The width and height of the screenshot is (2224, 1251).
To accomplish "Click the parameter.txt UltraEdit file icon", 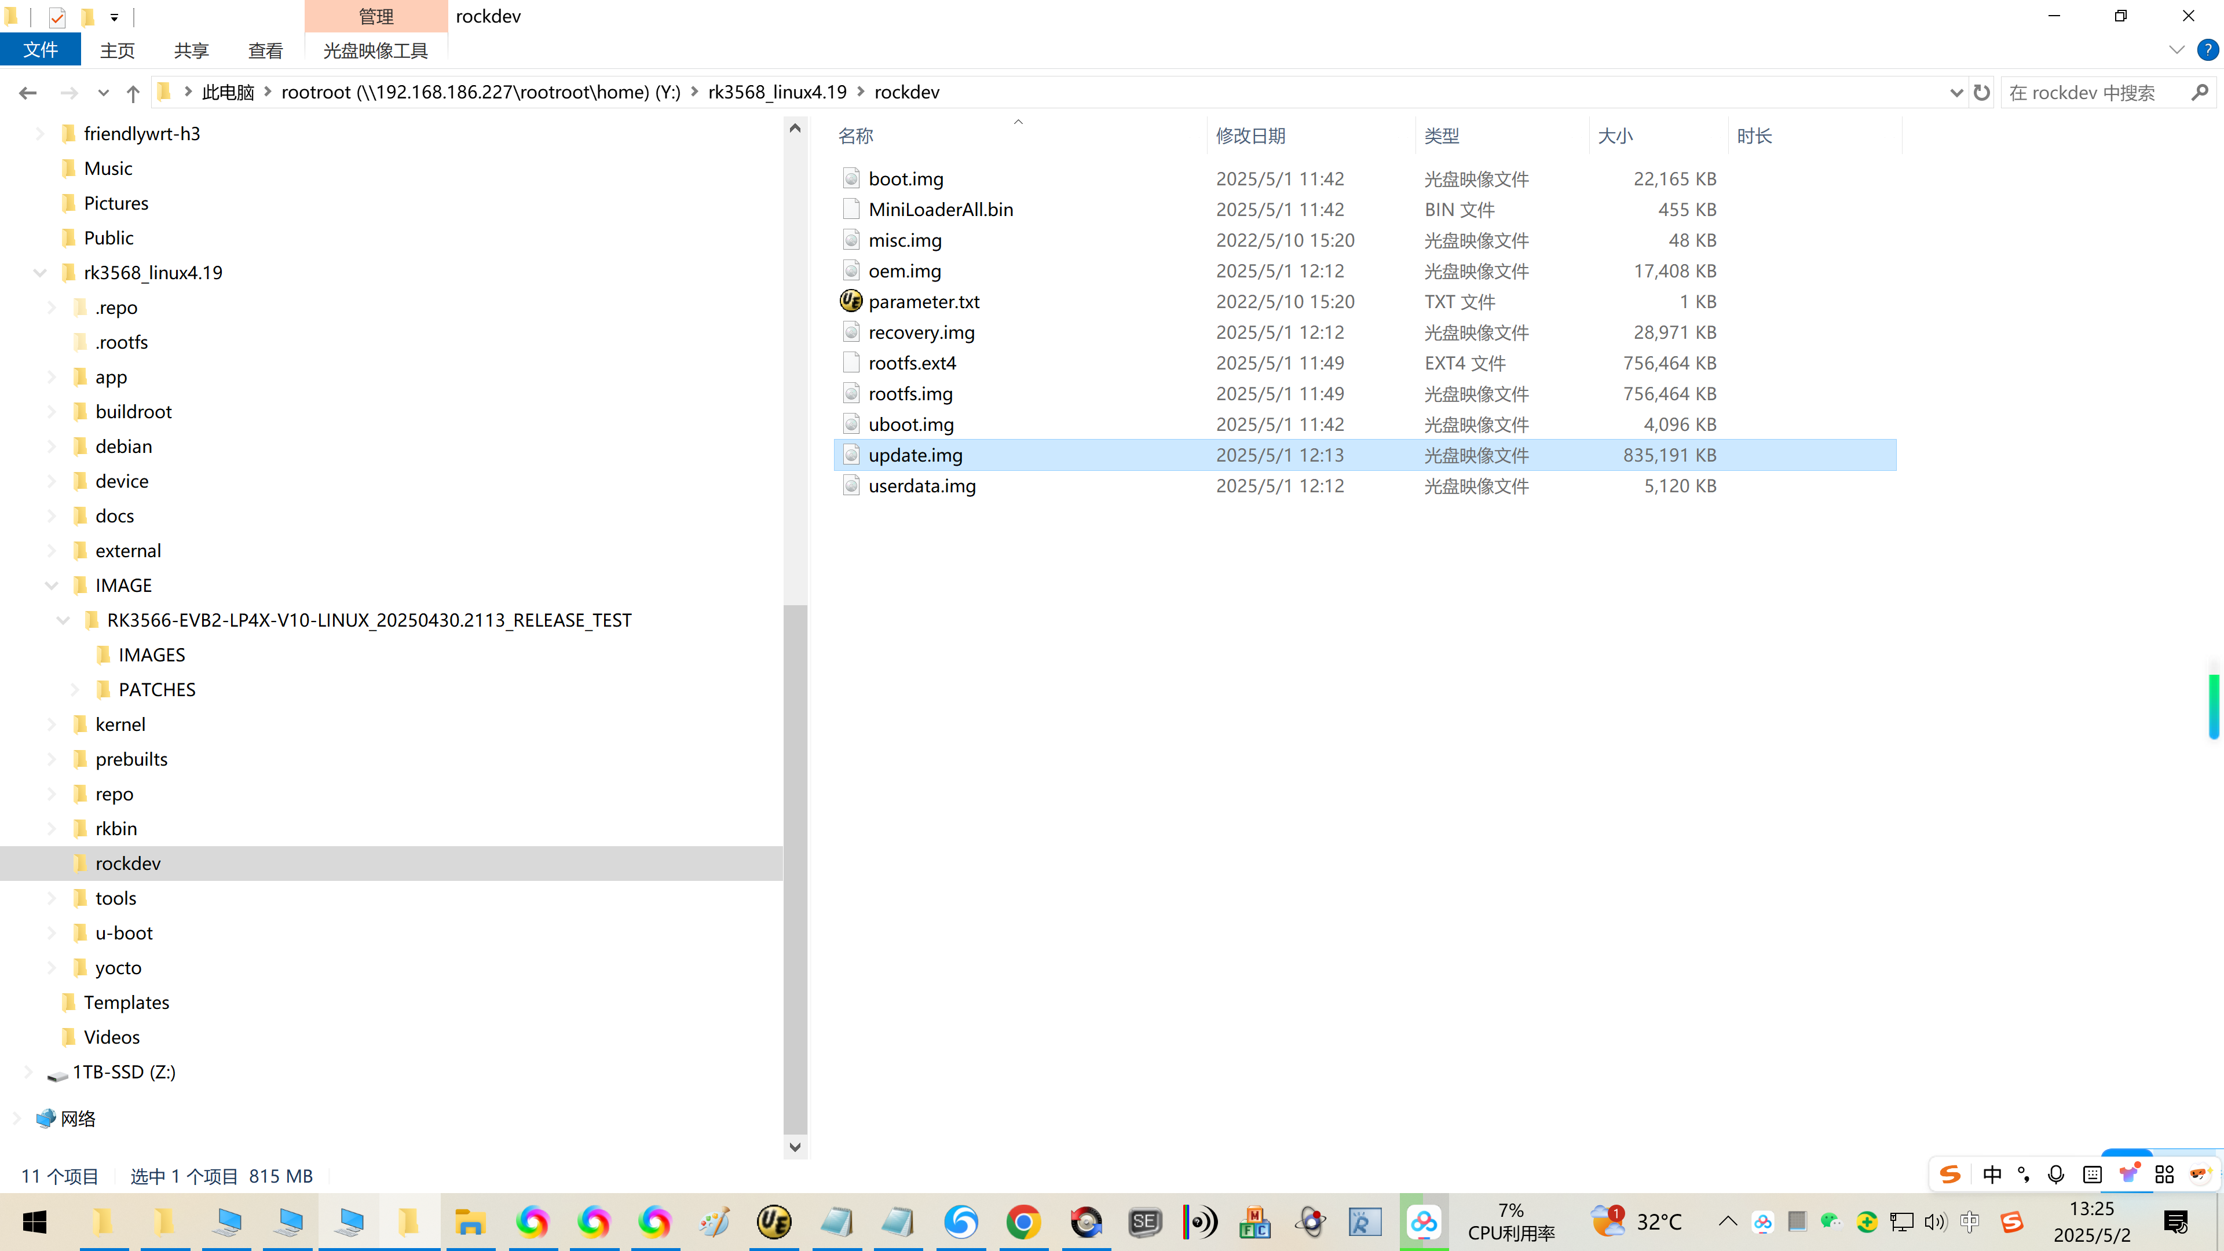I will click(850, 301).
